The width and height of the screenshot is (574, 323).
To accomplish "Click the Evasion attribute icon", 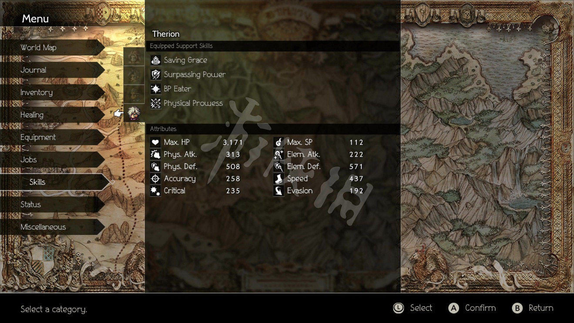I will pyautogui.click(x=279, y=191).
